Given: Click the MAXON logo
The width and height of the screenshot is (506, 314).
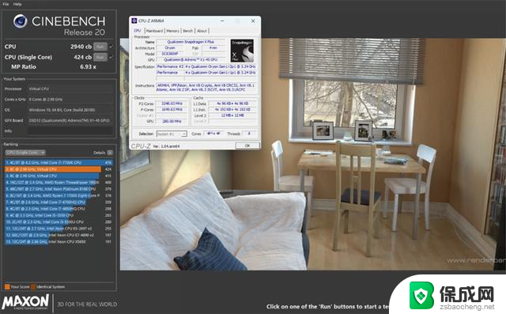Looking at the screenshot, I should coord(26,301).
